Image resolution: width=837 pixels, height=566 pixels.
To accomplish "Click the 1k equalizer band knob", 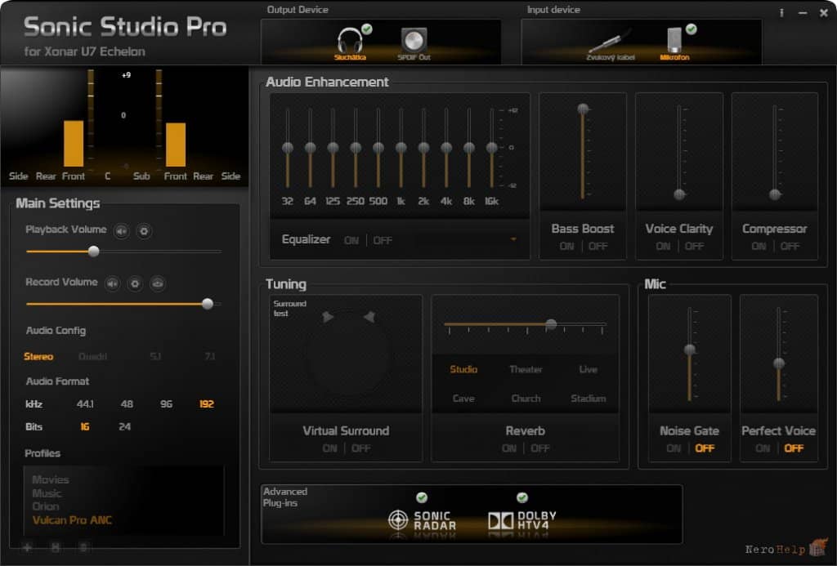I will (401, 148).
